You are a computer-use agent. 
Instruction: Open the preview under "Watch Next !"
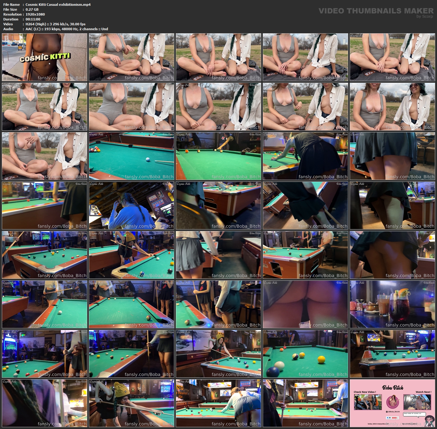pos(417,402)
